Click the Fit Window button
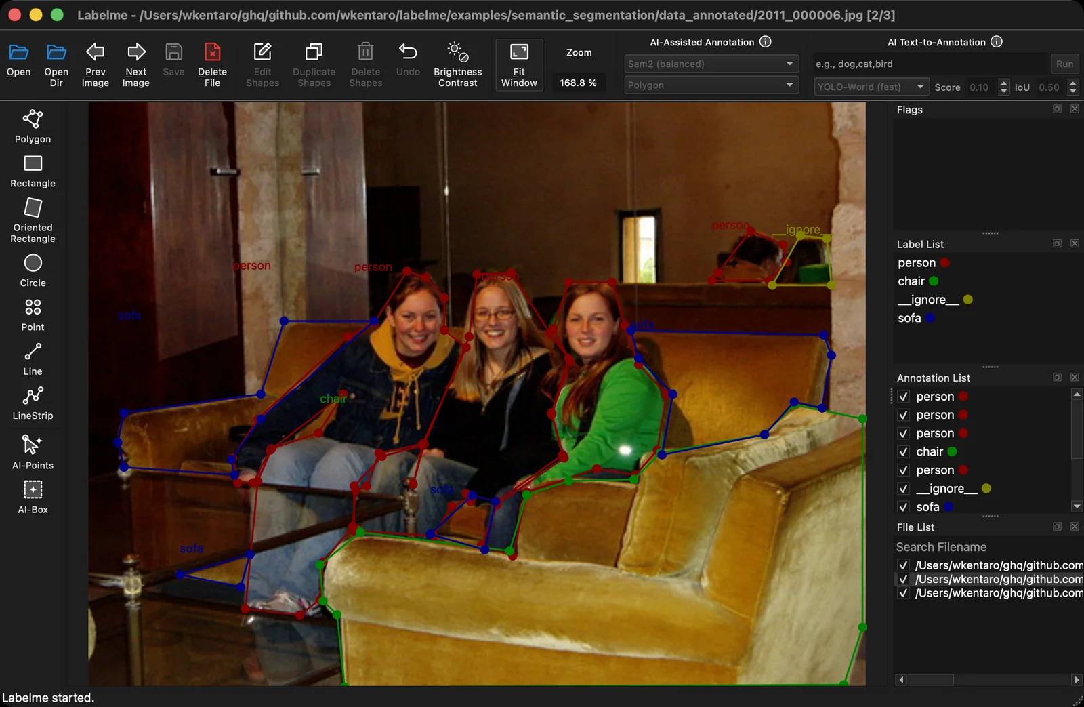Viewport: 1084px width, 707px height. coord(519,65)
